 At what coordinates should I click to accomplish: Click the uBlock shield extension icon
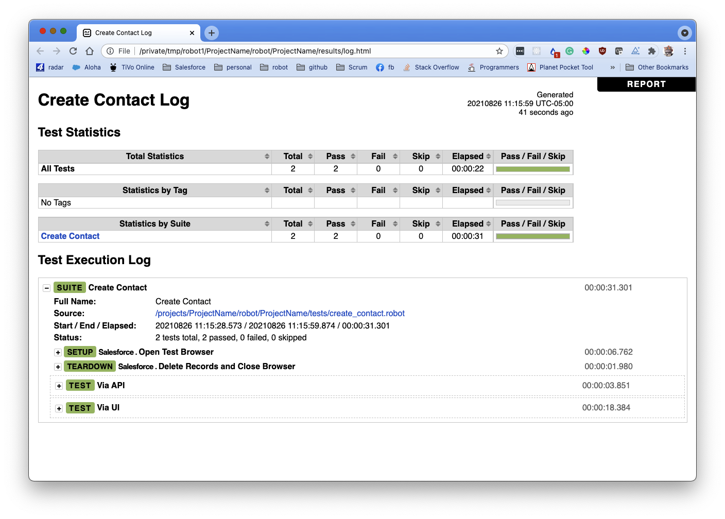coord(602,51)
